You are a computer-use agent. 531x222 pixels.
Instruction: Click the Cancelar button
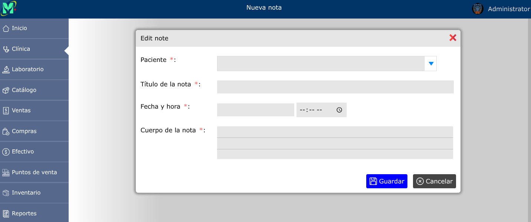[435, 181]
